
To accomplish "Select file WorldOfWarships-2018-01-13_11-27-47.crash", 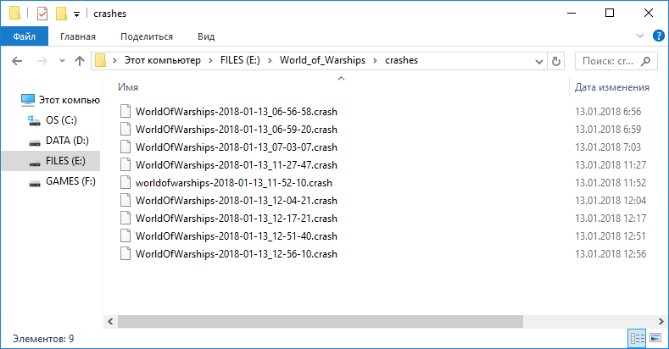I will tap(237, 165).
